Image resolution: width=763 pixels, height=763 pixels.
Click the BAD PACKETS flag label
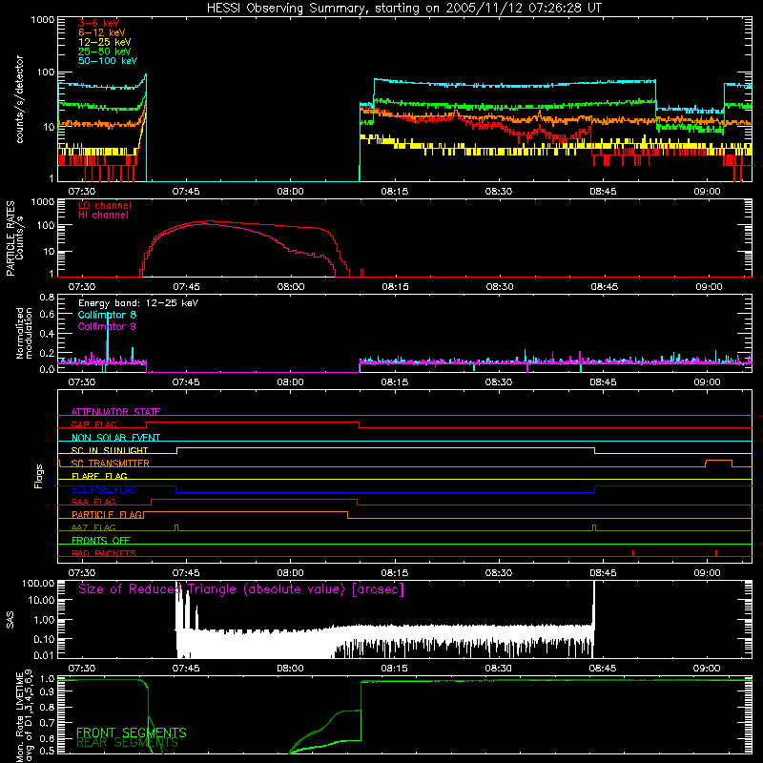point(104,553)
